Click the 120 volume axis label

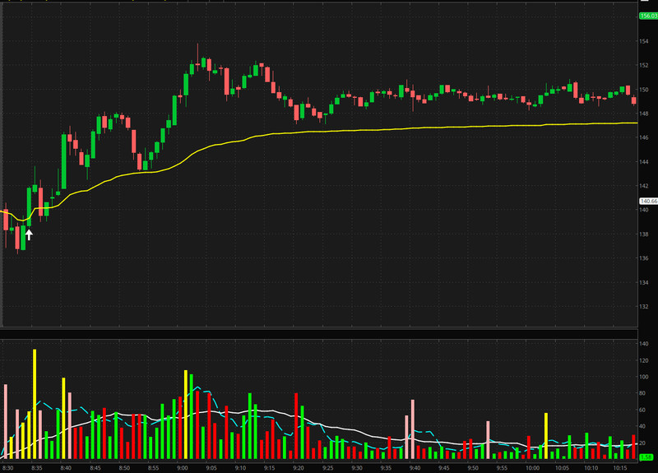[644, 360]
